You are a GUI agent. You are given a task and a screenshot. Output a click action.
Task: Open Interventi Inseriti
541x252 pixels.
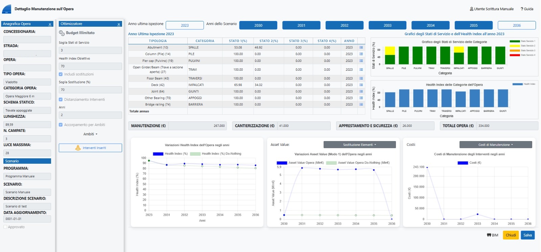[90, 148]
